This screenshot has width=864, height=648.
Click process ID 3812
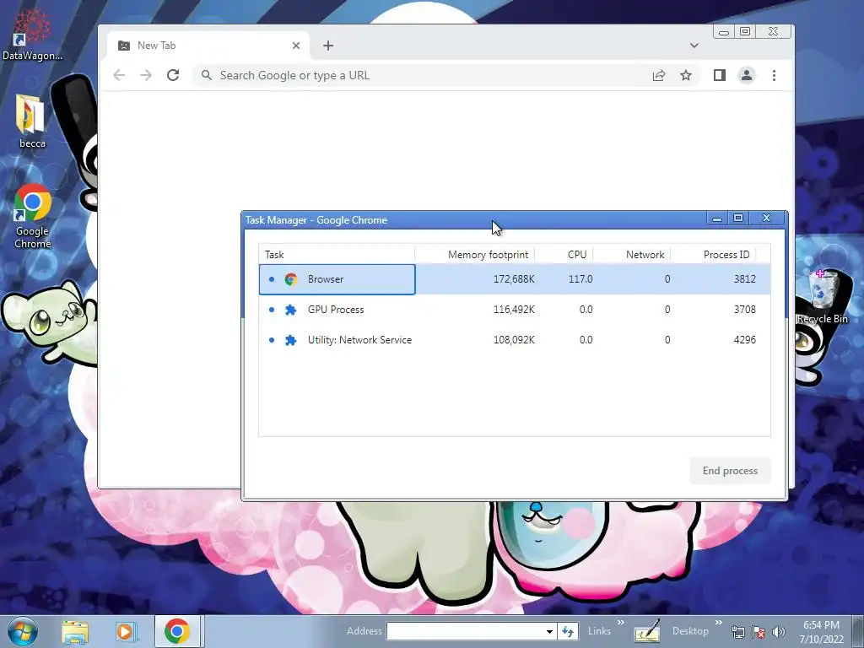744,279
